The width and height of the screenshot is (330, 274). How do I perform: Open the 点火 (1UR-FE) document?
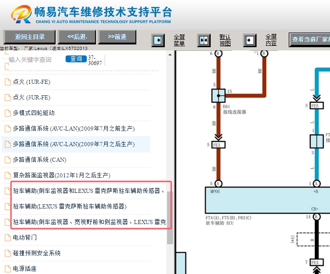tap(32, 82)
